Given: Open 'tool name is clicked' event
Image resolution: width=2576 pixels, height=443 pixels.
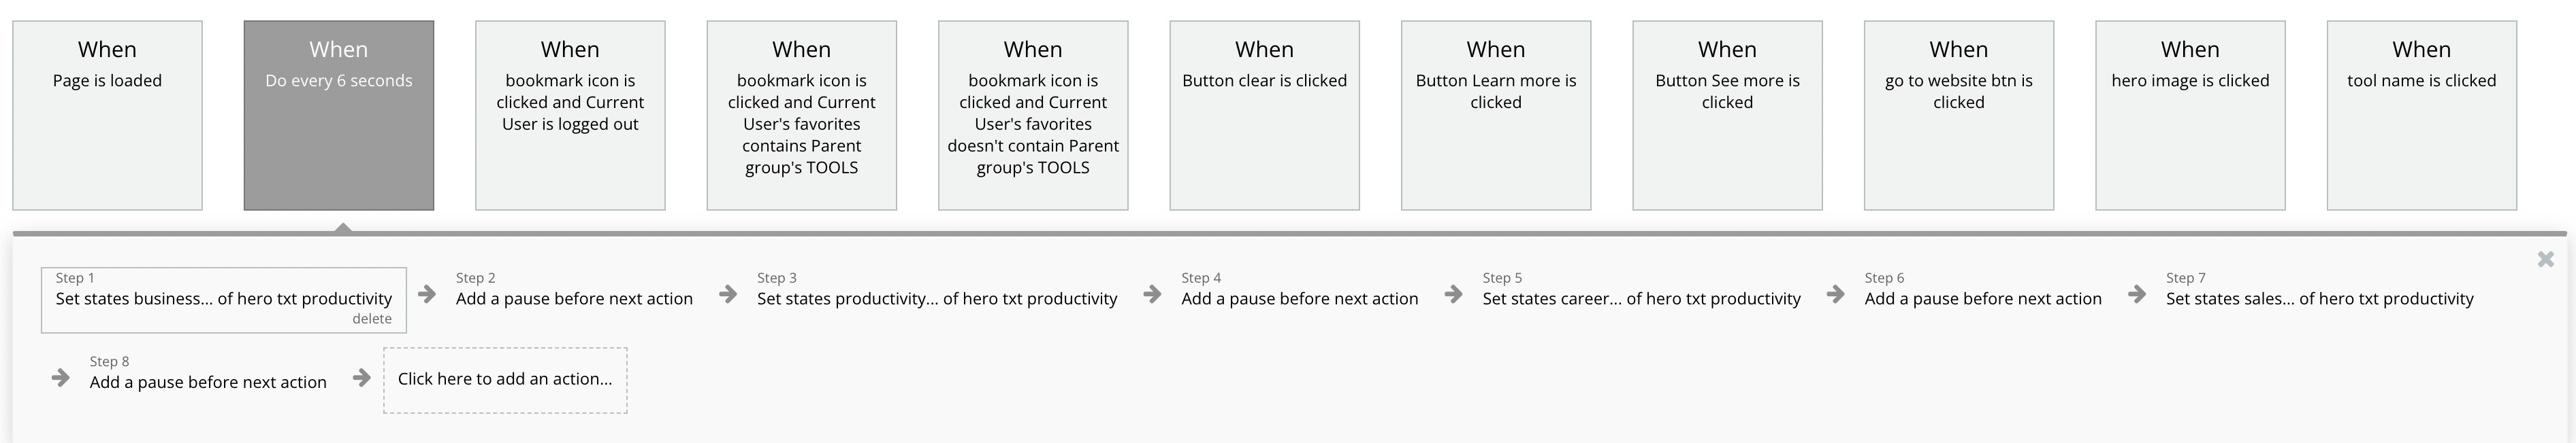Looking at the screenshot, I should 2421,115.
